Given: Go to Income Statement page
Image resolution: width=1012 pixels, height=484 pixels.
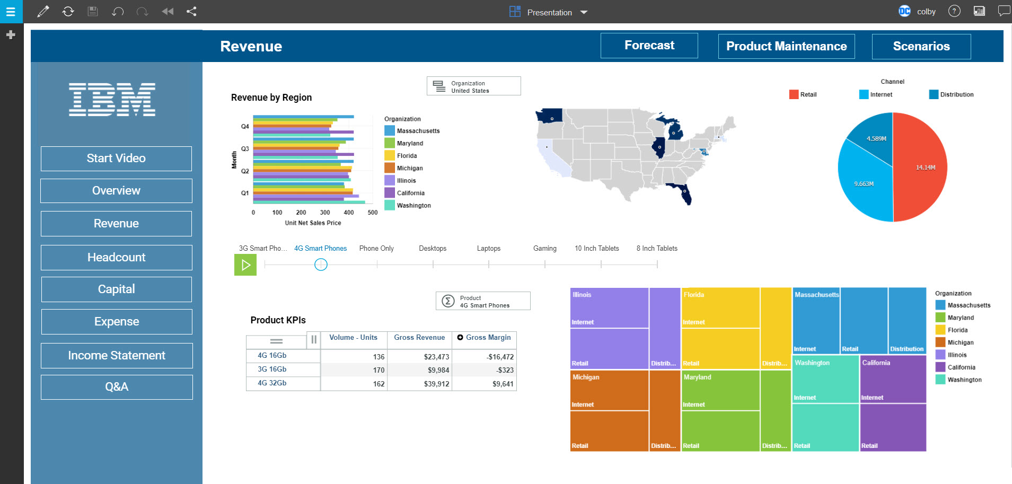Looking at the screenshot, I should pyautogui.click(x=116, y=356).
